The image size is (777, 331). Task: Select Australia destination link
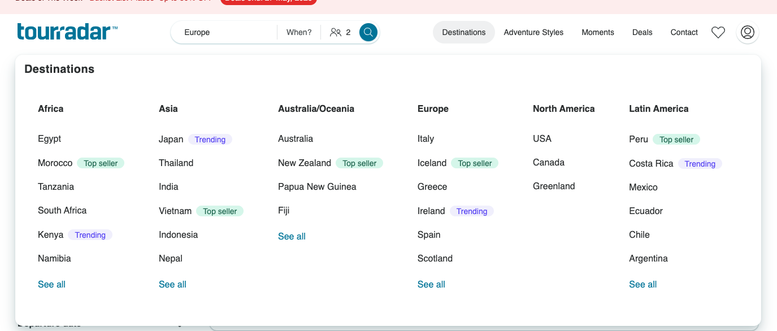pos(296,138)
